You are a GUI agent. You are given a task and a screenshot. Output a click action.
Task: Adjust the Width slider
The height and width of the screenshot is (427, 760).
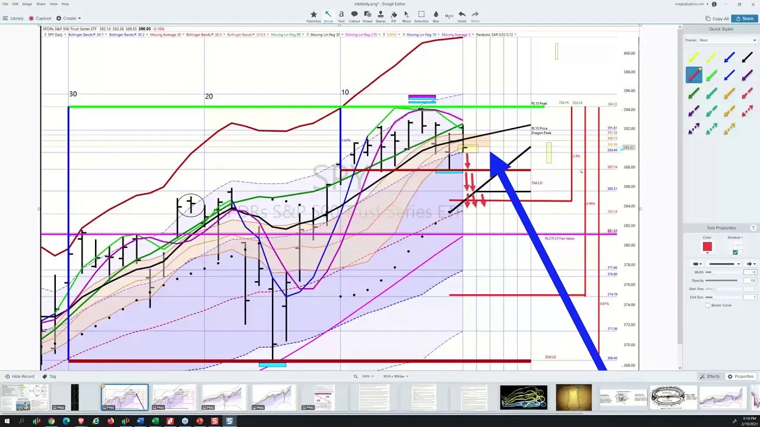723,272
